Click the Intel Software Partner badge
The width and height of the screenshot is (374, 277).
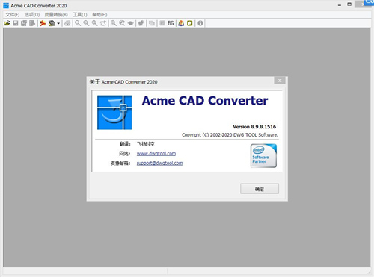263,156
